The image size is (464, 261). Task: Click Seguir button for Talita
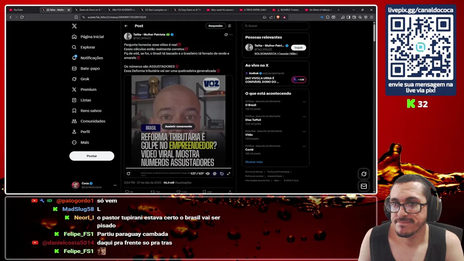(298, 47)
